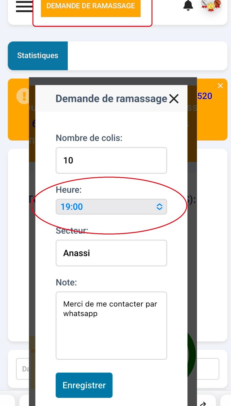231x406 pixels.
Task: Click the blue 520 number in banner
Action: click(205, 96)
